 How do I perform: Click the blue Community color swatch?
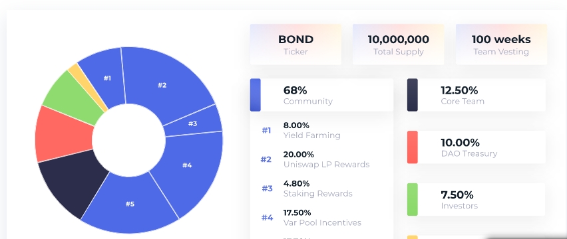click(x=256, y=95)
